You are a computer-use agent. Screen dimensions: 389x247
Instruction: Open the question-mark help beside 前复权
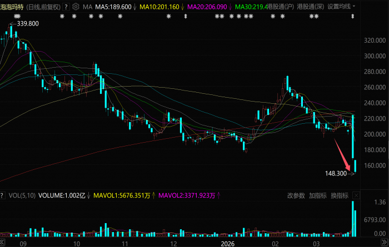click(66, 7)
